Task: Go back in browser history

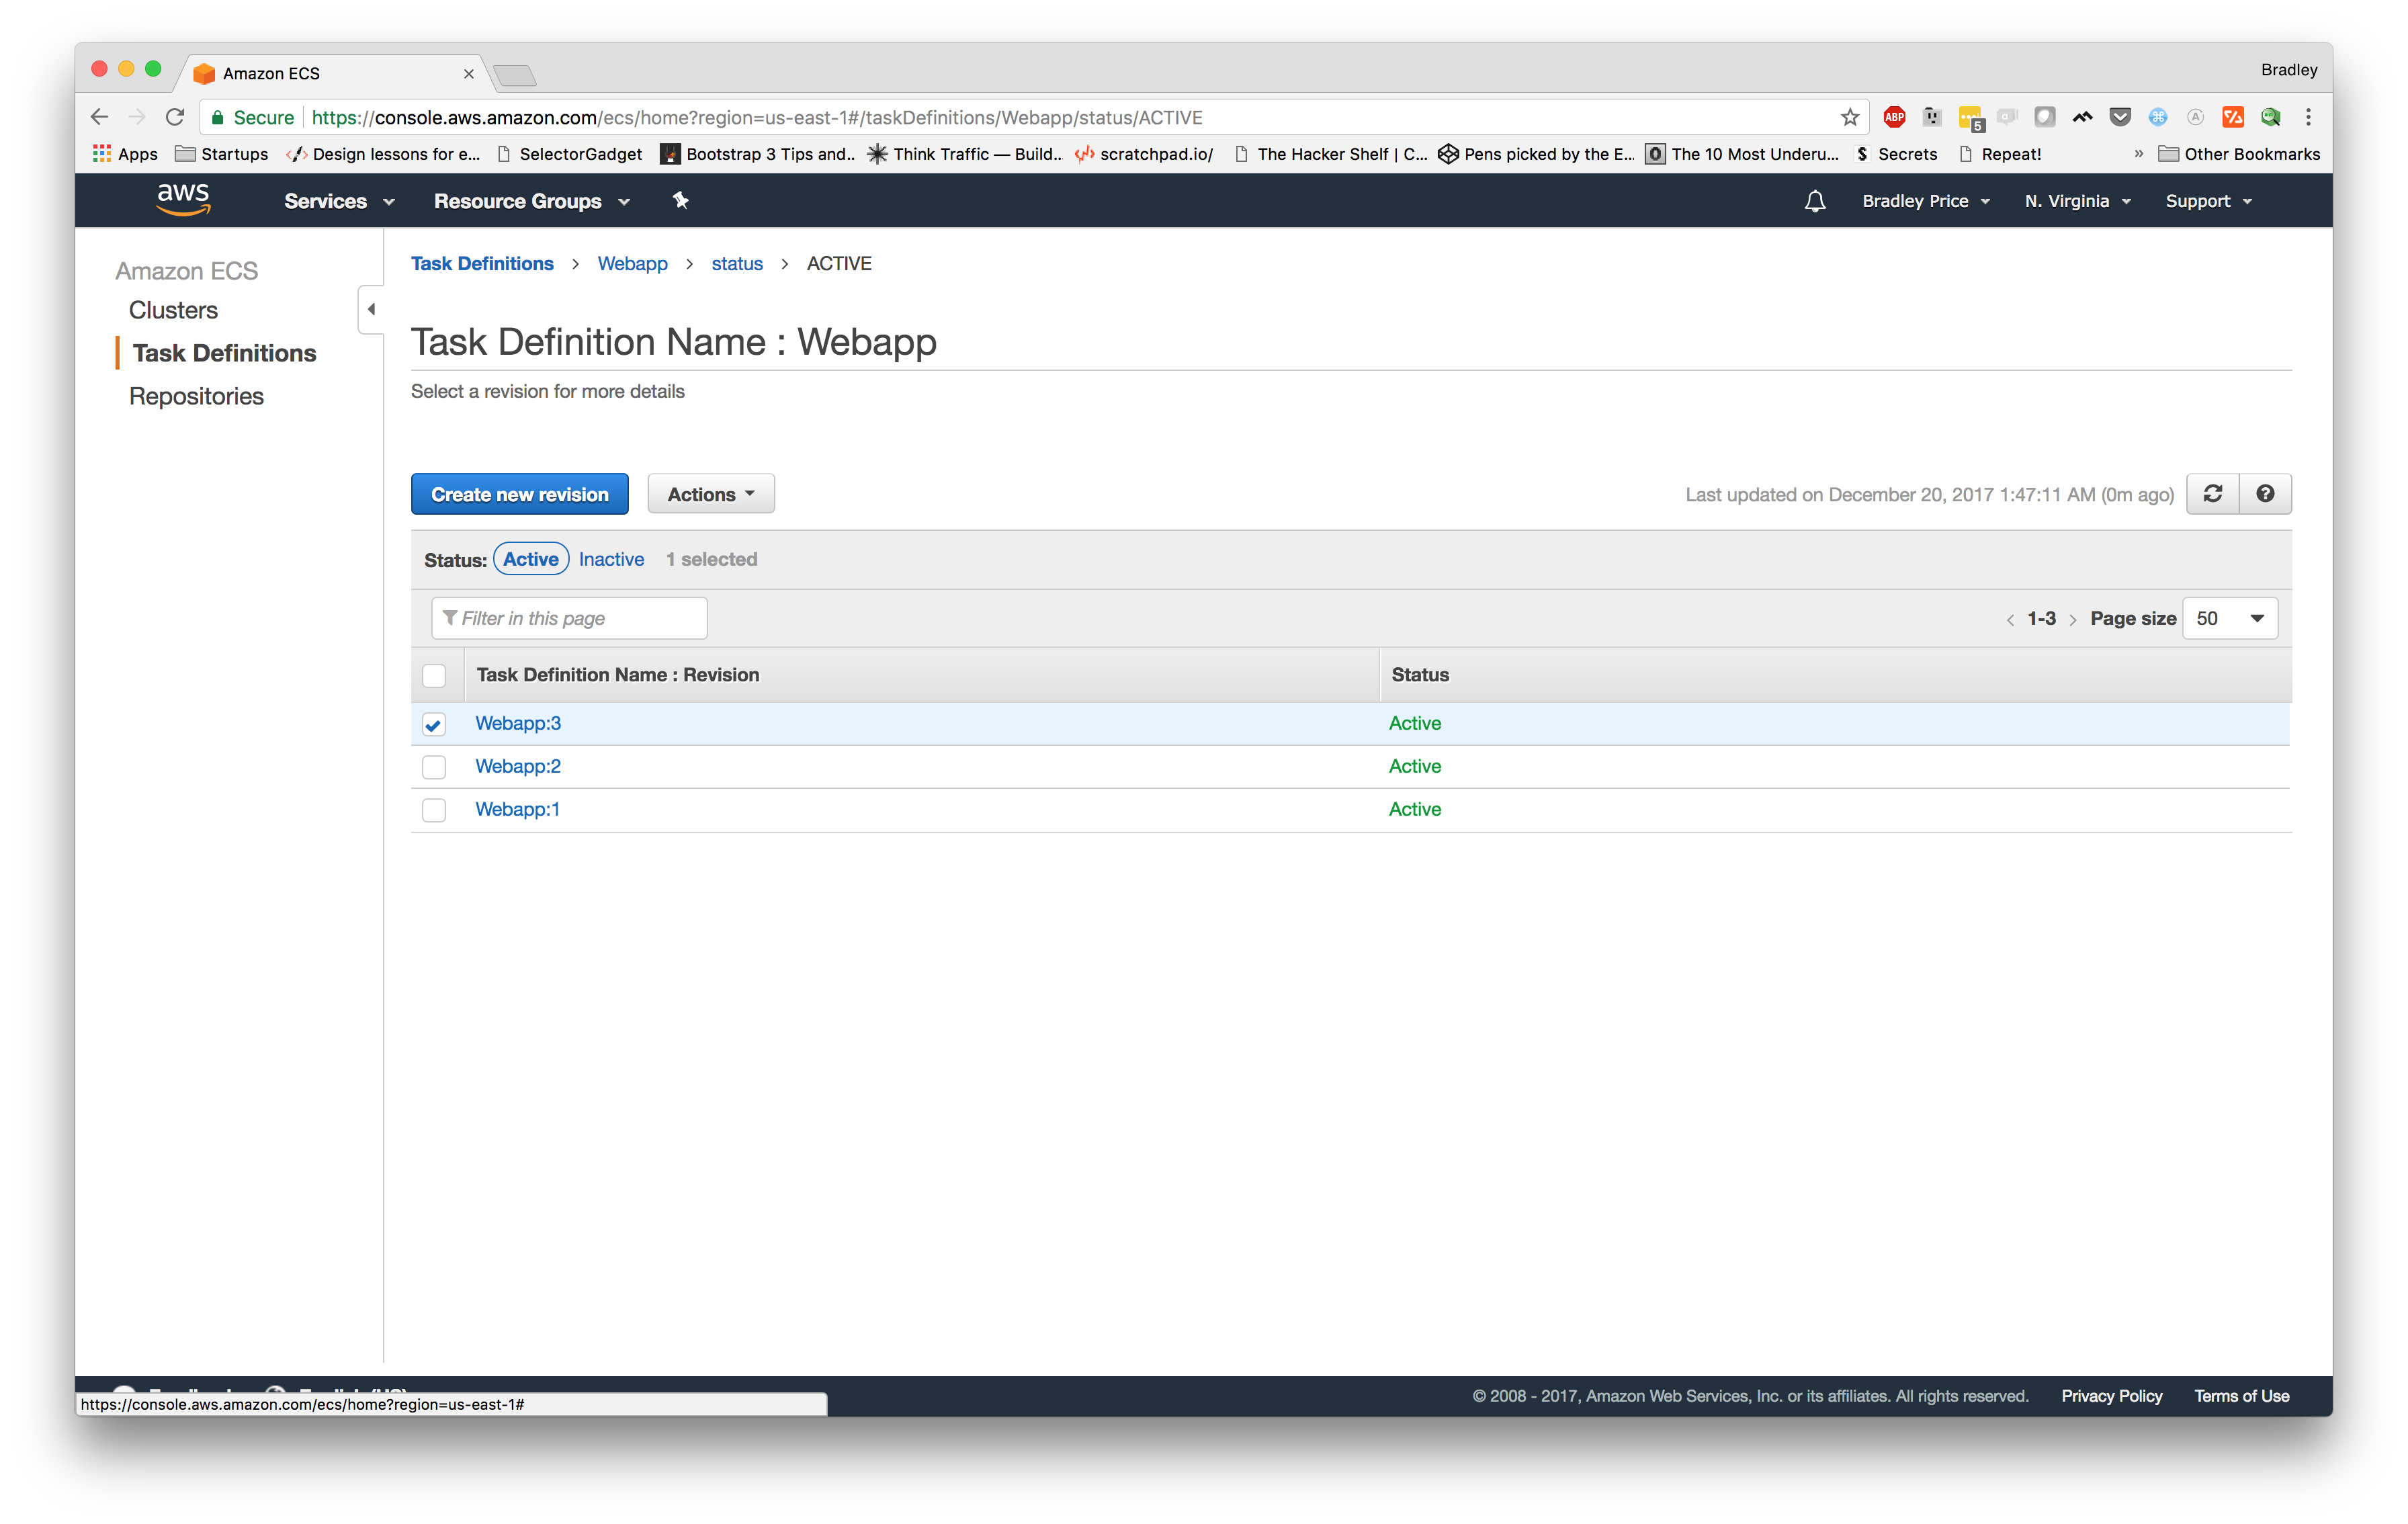Action: (99, 117)
